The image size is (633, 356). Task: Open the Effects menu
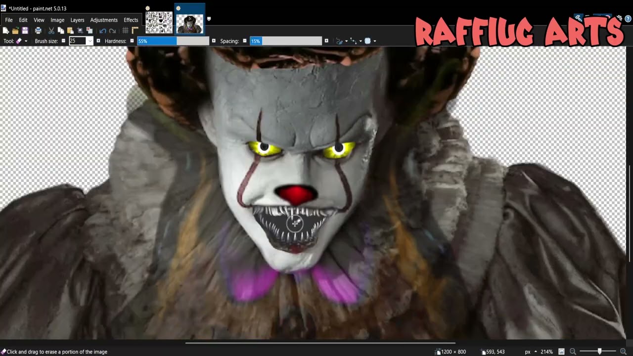point(131,20)
